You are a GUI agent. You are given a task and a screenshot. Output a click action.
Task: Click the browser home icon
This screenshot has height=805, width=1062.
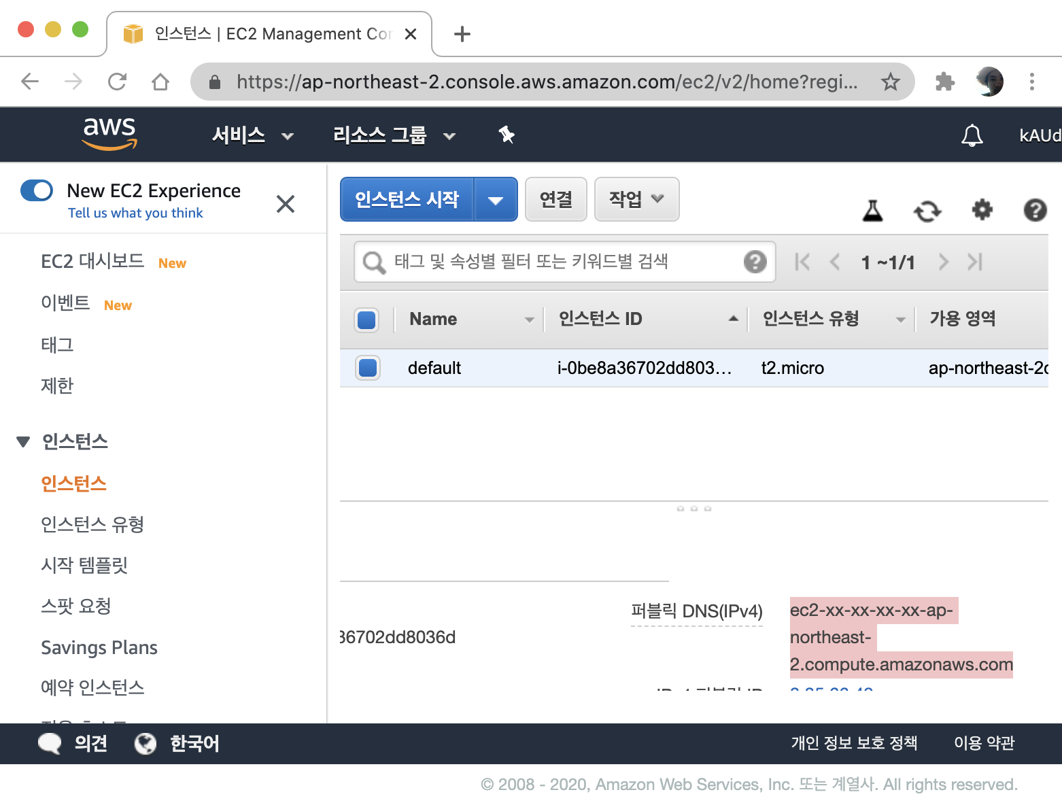160,82
